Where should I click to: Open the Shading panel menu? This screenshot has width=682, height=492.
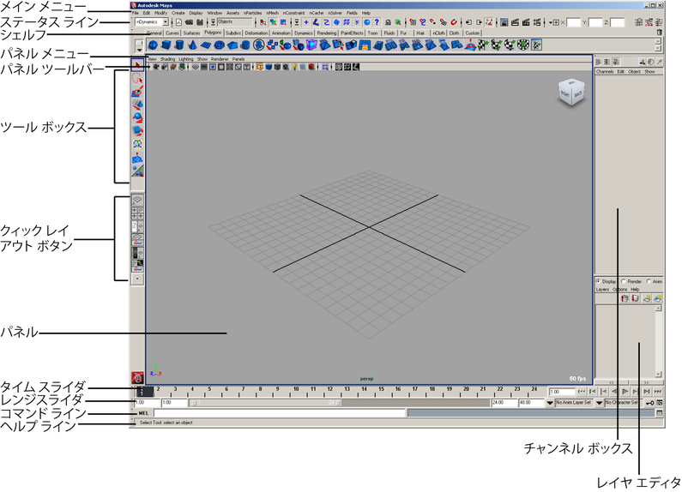(x=167, y=59)
